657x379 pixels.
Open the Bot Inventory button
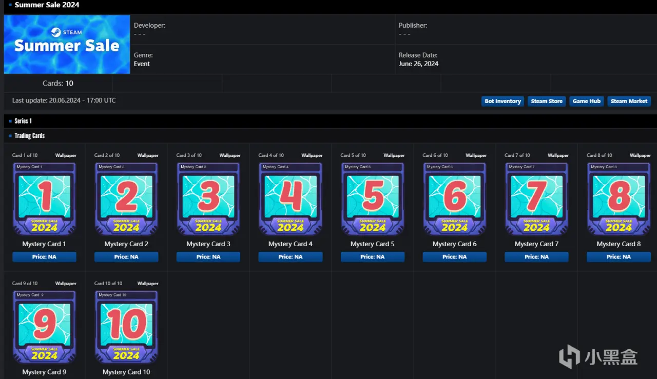pos(503,101)
